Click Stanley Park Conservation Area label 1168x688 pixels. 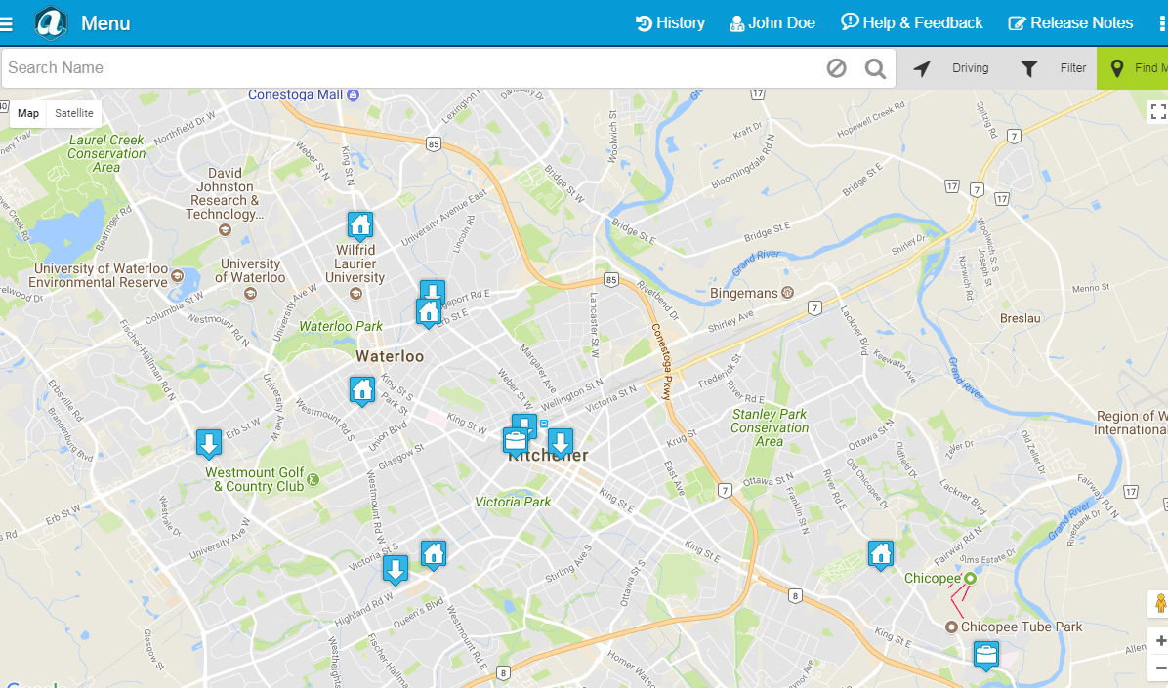point(770,427)
